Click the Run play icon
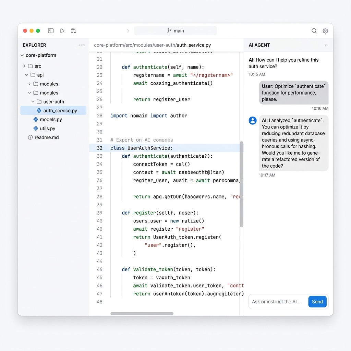The image size is (351, 351). (x=62, y=31)
